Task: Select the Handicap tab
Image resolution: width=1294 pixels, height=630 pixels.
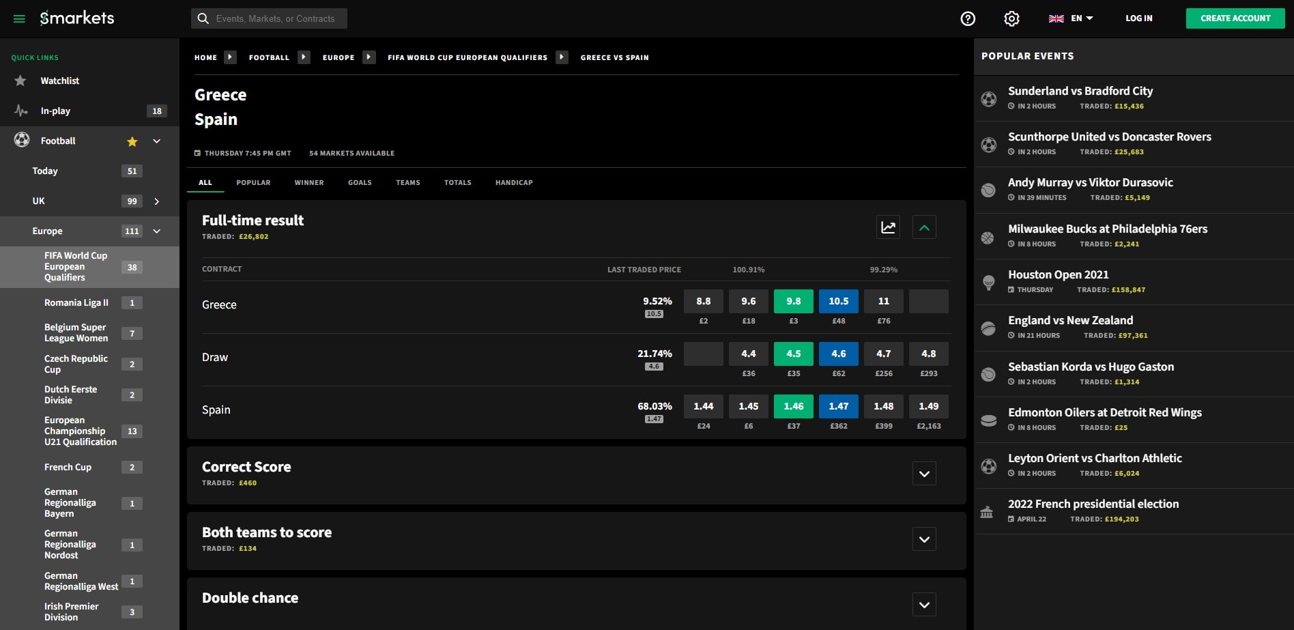Action: click(514, 182)
